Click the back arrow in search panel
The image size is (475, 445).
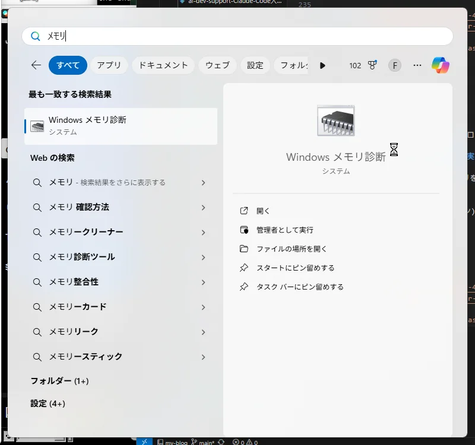[36, 65]
